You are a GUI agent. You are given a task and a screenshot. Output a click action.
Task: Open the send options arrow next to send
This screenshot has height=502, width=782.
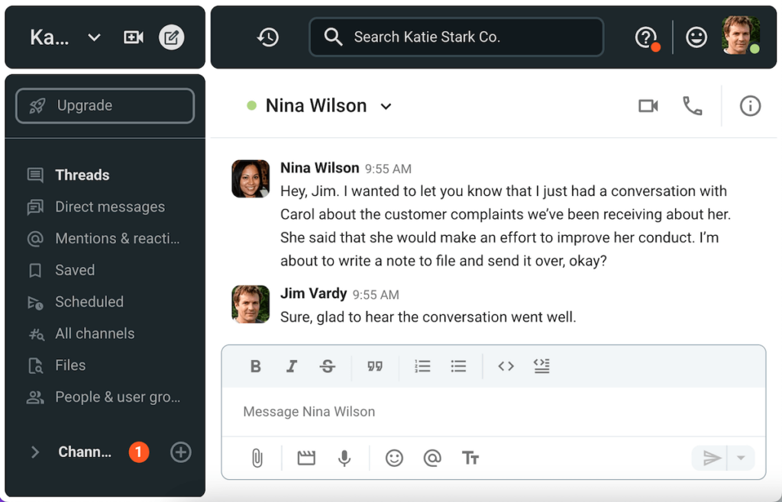(741, 458)
